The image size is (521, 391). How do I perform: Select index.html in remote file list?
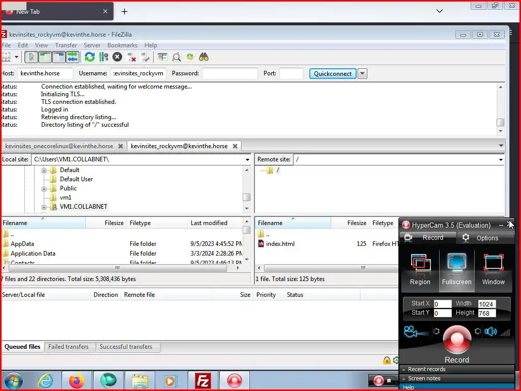(280, 244)
